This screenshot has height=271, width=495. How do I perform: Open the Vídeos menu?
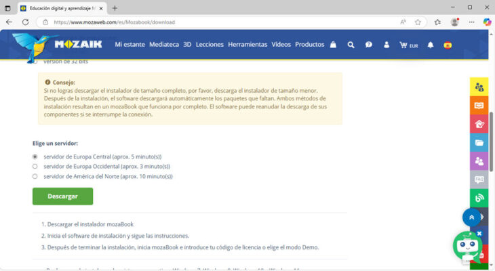click(281, 45)
